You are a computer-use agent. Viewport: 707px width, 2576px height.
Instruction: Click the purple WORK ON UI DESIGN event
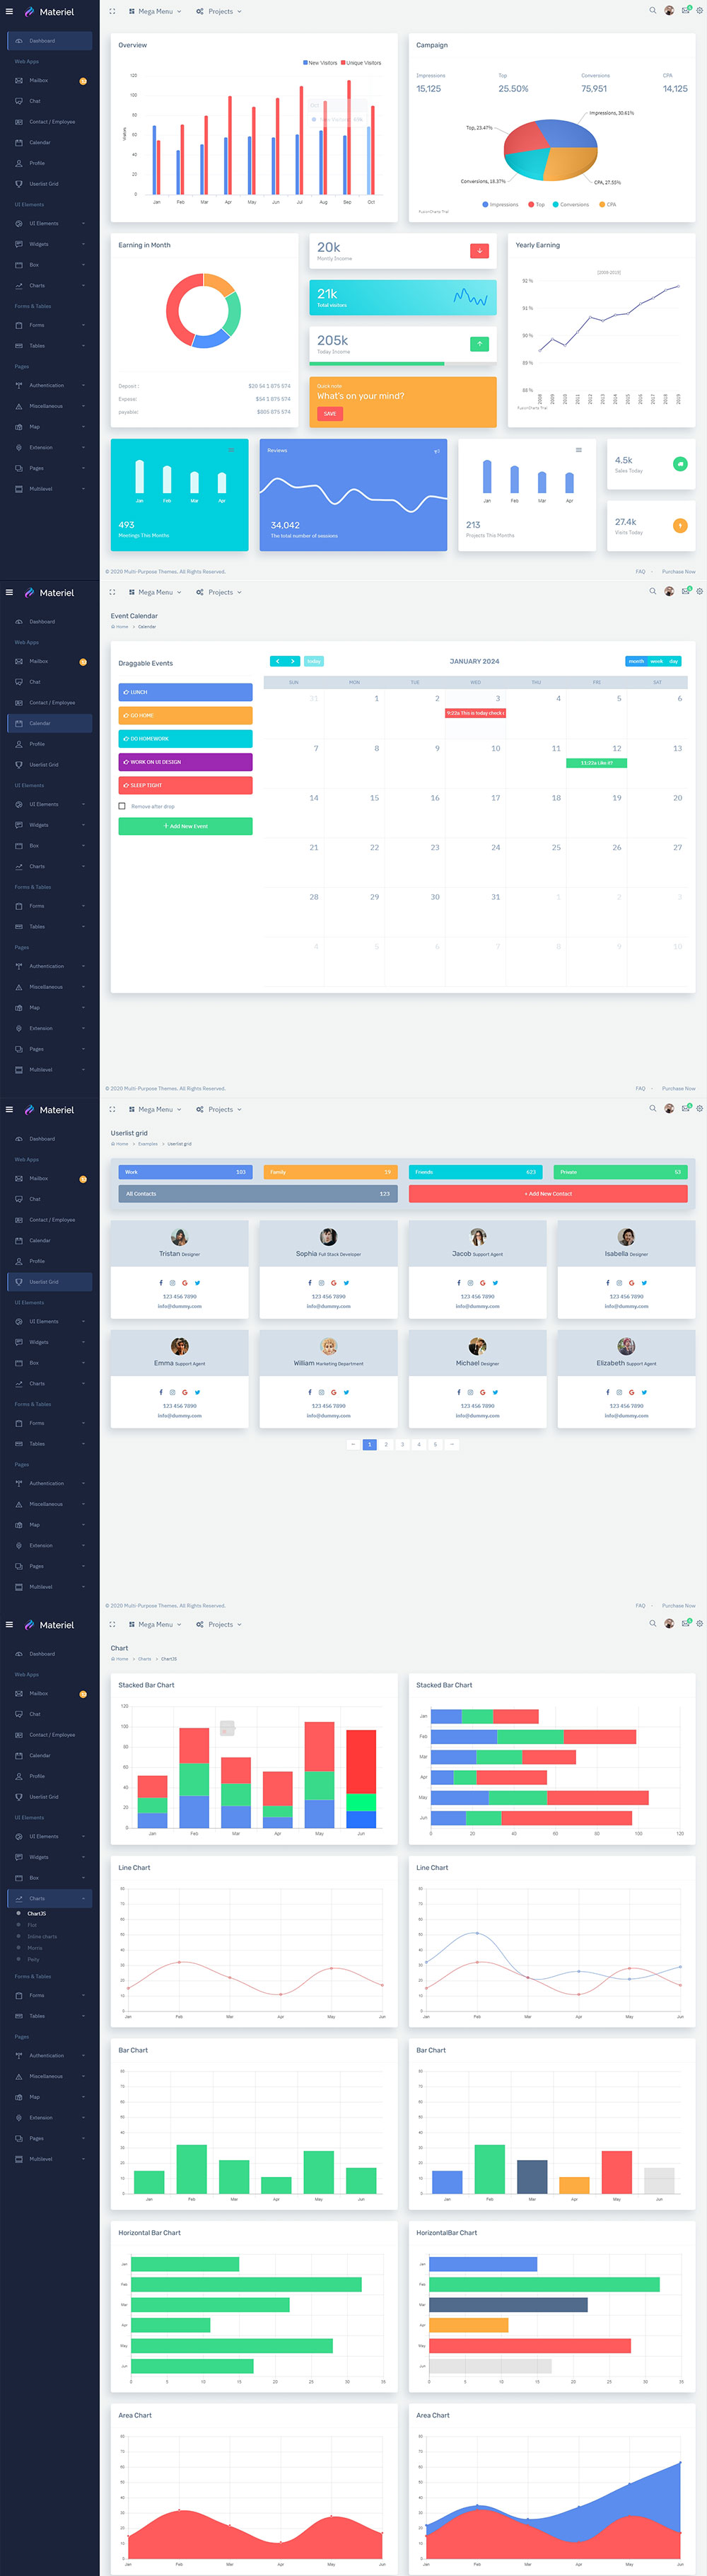tap(185, 762)
